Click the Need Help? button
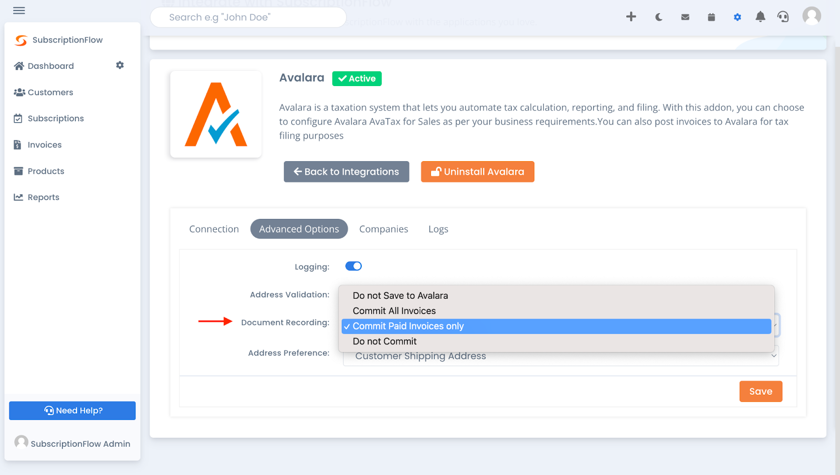 pos(72,410)
